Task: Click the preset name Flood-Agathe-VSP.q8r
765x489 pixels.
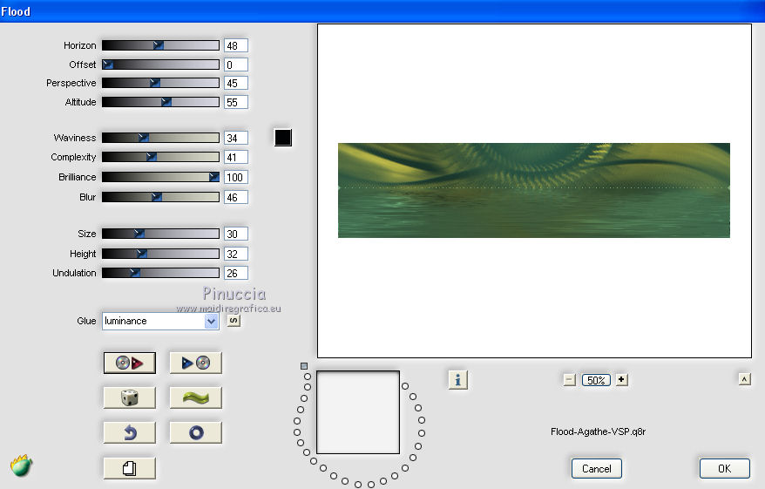Action: pyautogui.click(x=598, y=431)
